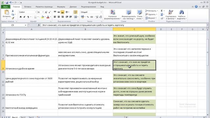Viewport: 210px width, 118px height.
Task: Open the Общий number format dropdown
Action: click(x=101, y=12)
